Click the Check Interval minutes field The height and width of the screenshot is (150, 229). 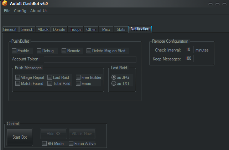[x=188, y=49]
